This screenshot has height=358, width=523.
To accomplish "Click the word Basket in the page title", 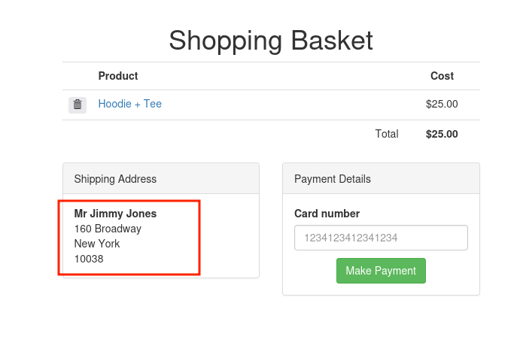I will click(332, 41).
